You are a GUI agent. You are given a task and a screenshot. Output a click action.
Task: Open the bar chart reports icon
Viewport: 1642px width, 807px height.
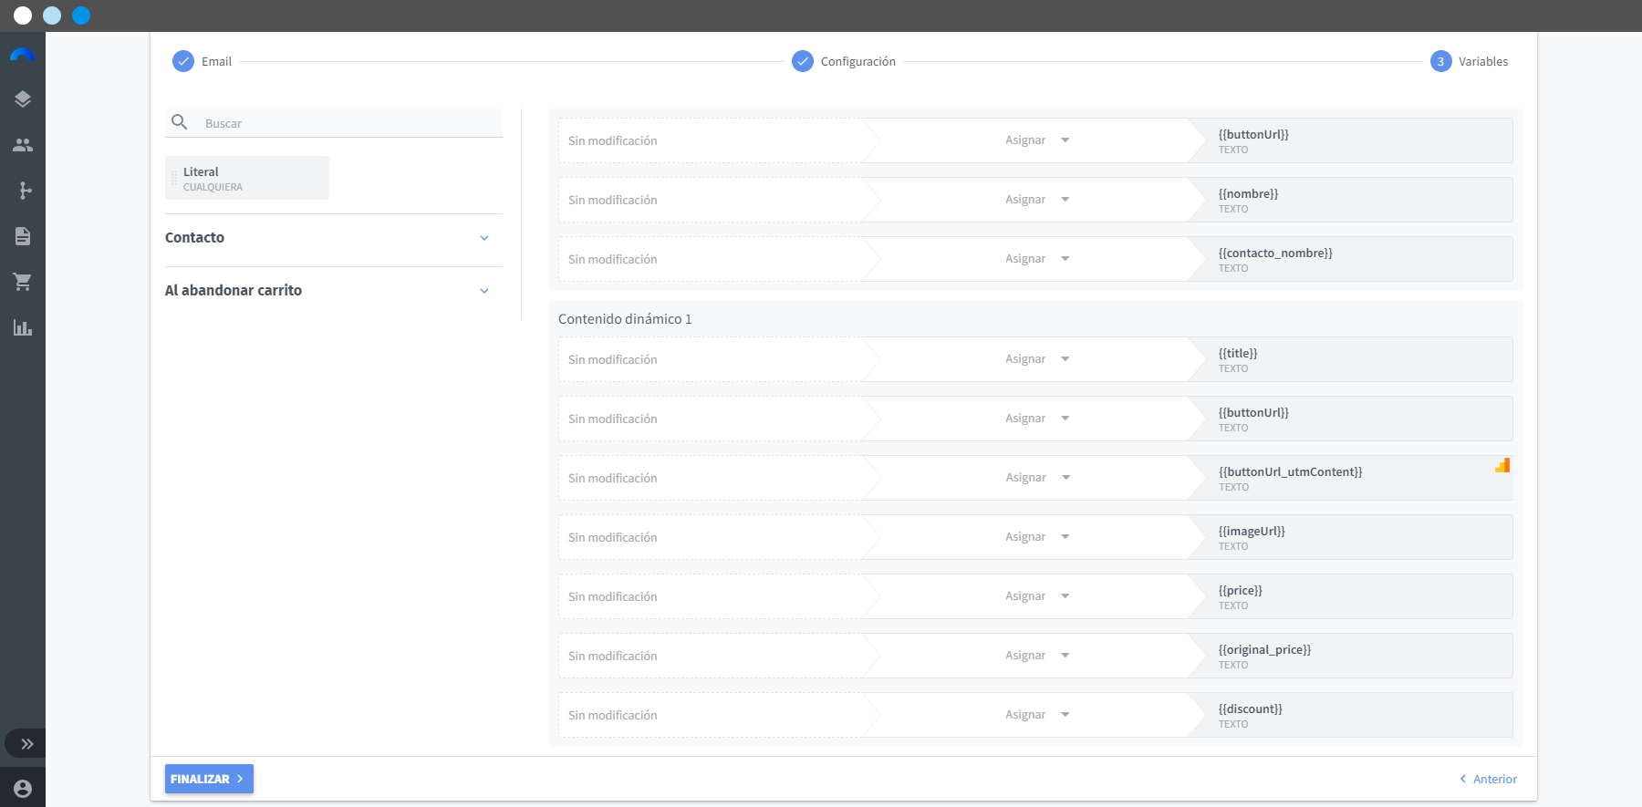23,327
